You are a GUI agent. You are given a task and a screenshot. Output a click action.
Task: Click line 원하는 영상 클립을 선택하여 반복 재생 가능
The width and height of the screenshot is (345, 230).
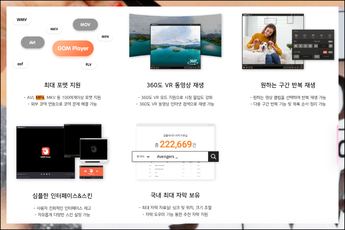pos(288,97)
